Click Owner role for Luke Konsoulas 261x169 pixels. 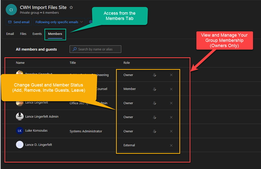[128, 131]
